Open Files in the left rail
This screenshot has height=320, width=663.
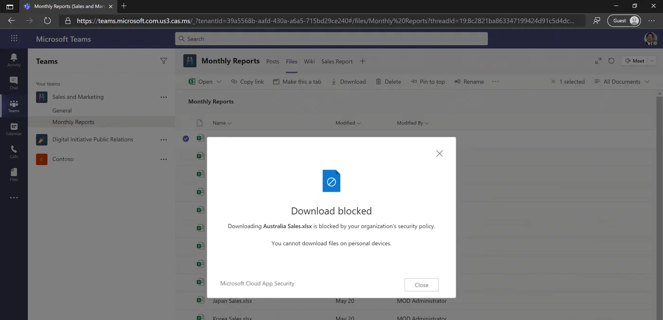(14, 174)
